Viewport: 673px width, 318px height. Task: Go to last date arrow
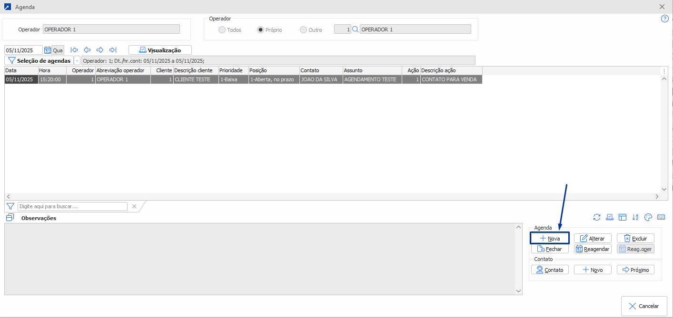tap(113, 50)
